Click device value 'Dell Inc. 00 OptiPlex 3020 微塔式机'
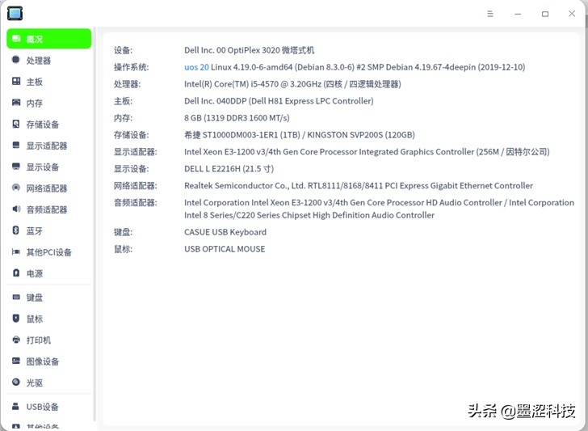588x431 pixels. tap(250, 50)
